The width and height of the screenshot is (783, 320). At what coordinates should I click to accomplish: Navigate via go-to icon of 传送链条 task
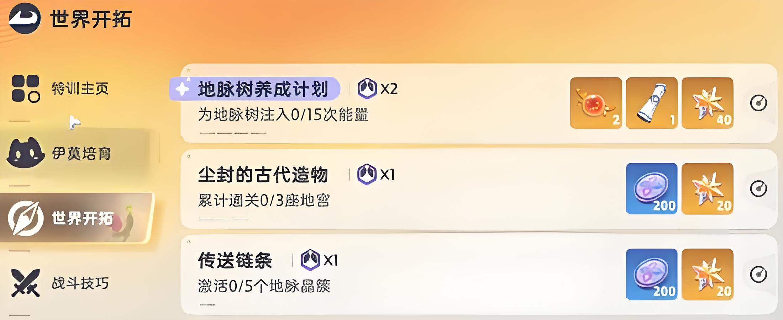758,274
